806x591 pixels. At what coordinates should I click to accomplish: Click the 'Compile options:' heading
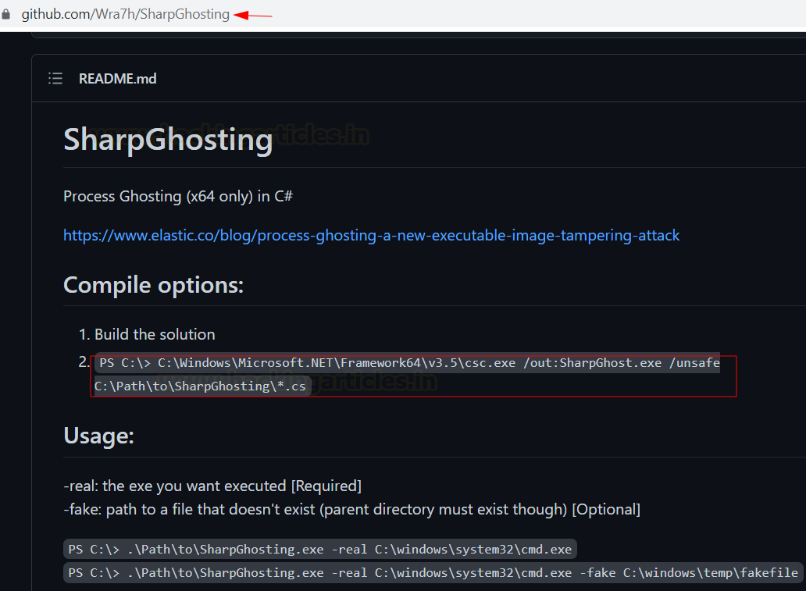click(153, 285)
